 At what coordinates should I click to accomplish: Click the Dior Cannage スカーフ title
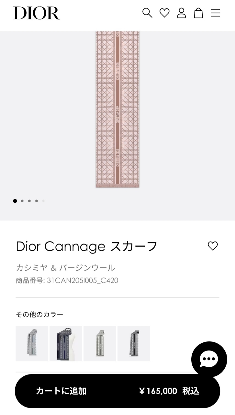coord(86,246)
